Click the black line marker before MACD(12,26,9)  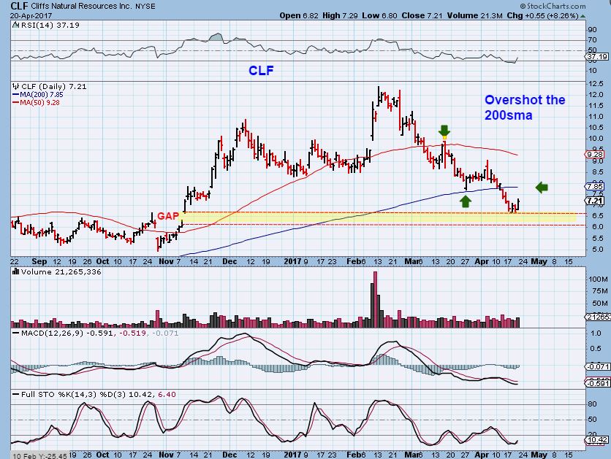16,333
